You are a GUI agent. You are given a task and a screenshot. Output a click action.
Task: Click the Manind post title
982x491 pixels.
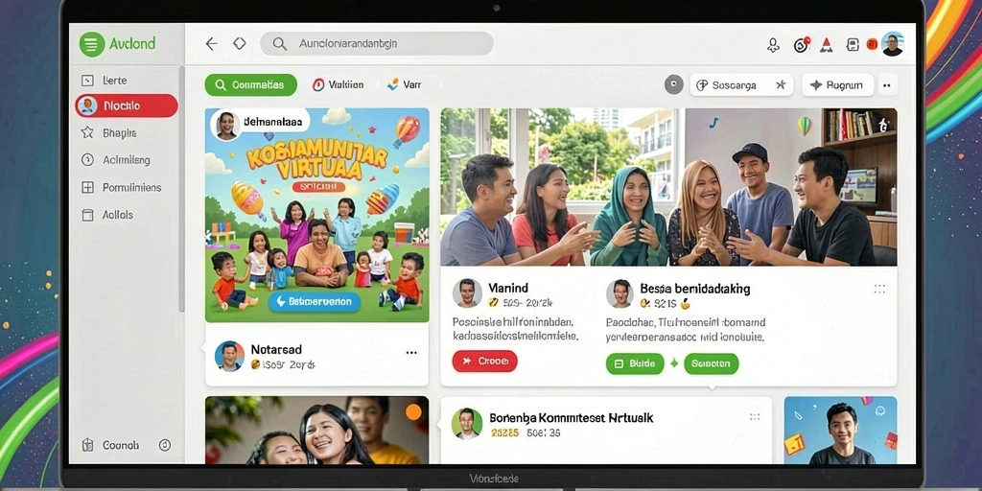pyautogui.click(x=508, y=288)
